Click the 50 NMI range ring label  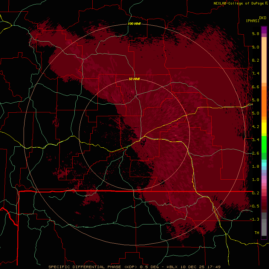(134, 79)
